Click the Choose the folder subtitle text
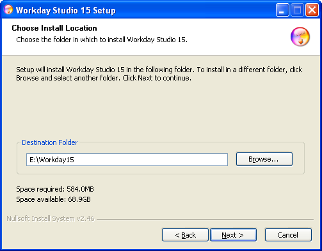This screenshot has width=322, height=251. [102, 40]
